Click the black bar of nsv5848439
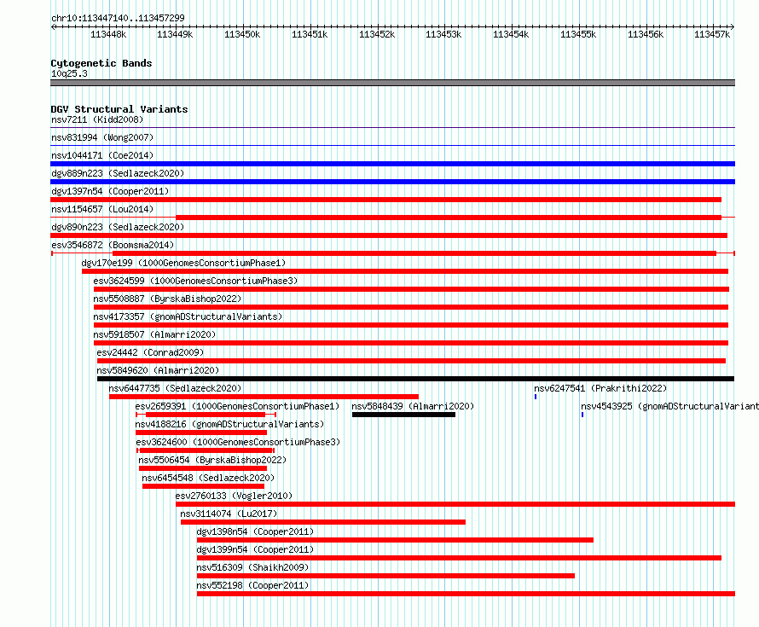This screenshot has height=627, width=759. [403, 415]
